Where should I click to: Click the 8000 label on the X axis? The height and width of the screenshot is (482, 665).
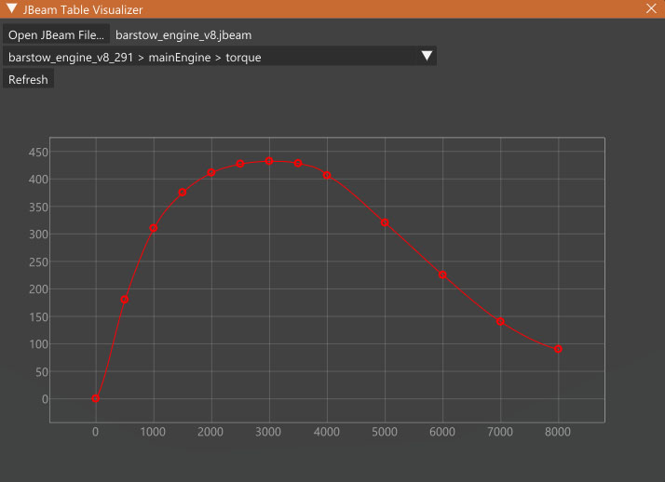pyautogui.click(x=558, y=432)
